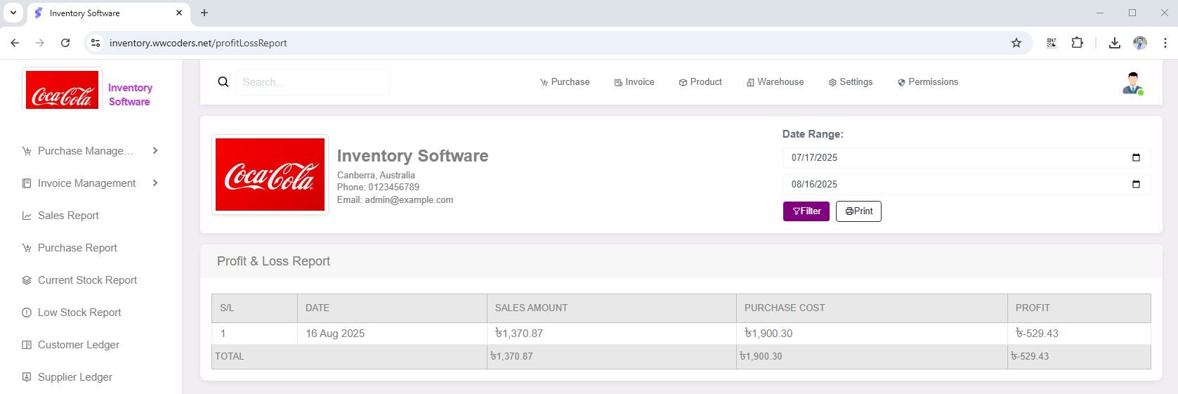Click the purple Filter button
Viewport: 1178px width, 394px height.
(x=806, y=211)
